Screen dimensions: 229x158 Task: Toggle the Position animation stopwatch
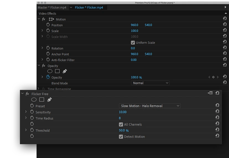tap(48, 25)
